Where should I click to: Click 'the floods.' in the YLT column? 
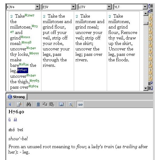click(119, 60)
